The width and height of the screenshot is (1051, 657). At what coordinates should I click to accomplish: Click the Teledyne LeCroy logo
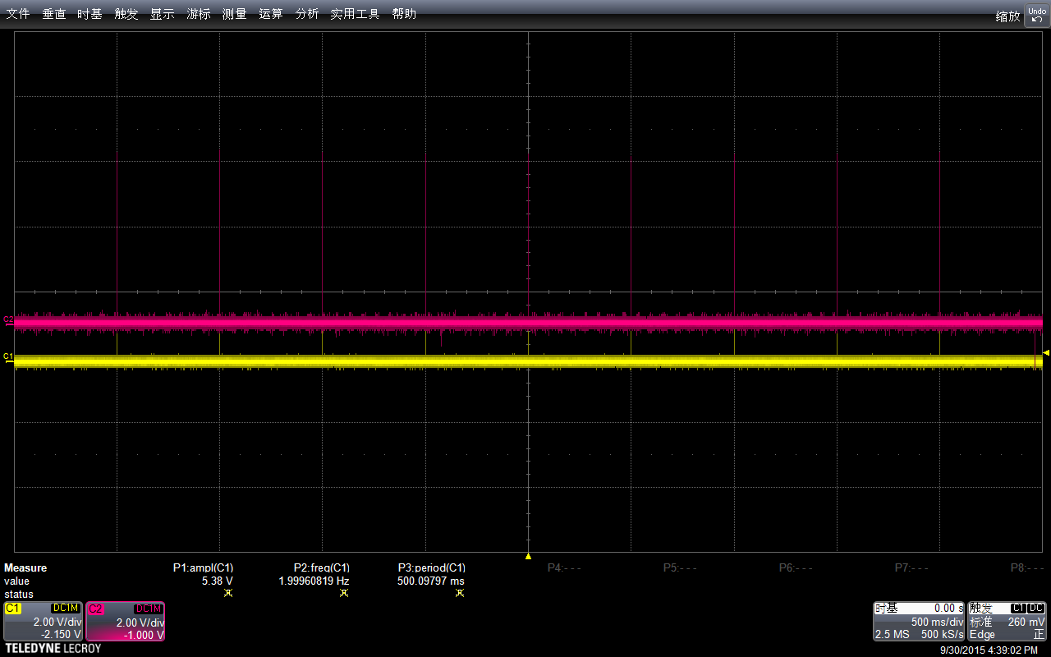pyautogui.click(x=53, y=649)
